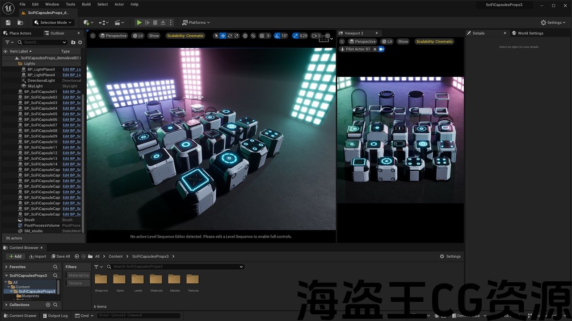Select the translate gizmo tool

[223, 36]
